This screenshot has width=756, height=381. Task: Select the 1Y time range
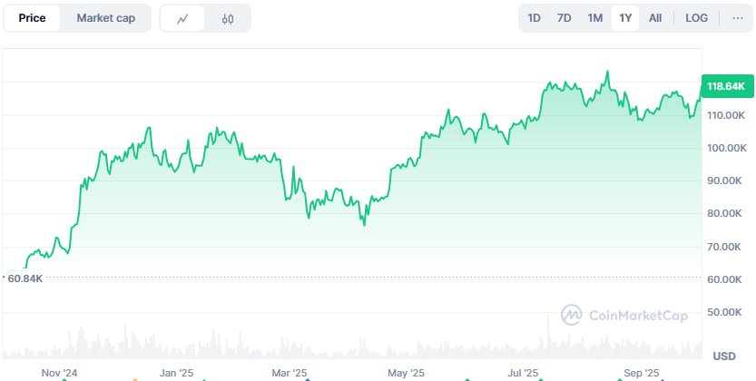(x=624, y=18)
